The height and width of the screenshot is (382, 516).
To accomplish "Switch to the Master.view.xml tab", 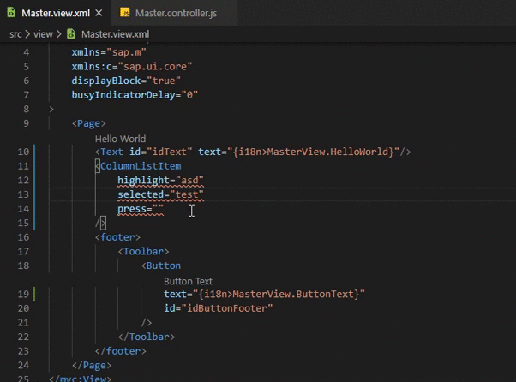I will pyautogui.click(x=56, y=13).
